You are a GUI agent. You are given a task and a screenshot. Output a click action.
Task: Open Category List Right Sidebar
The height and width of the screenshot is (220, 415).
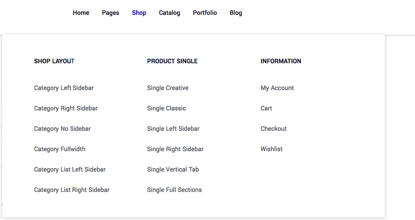point(72,190)
